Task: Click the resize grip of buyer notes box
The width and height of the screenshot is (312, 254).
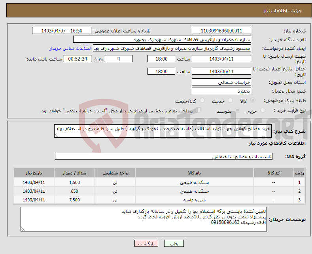Action: click(23, 229)
